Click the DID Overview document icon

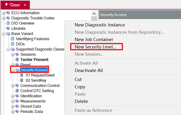8,23
